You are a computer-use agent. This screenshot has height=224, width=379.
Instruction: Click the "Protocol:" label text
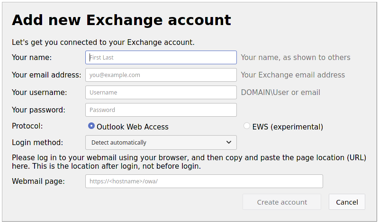[x=27, y=126]
